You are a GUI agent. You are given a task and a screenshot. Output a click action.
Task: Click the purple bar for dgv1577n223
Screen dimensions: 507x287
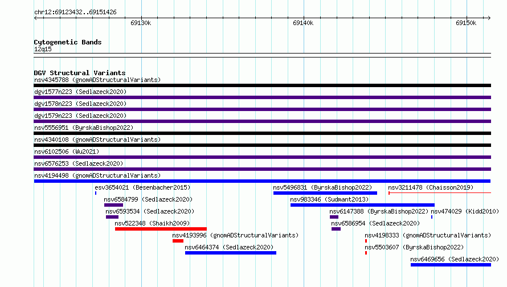[262, 97]
